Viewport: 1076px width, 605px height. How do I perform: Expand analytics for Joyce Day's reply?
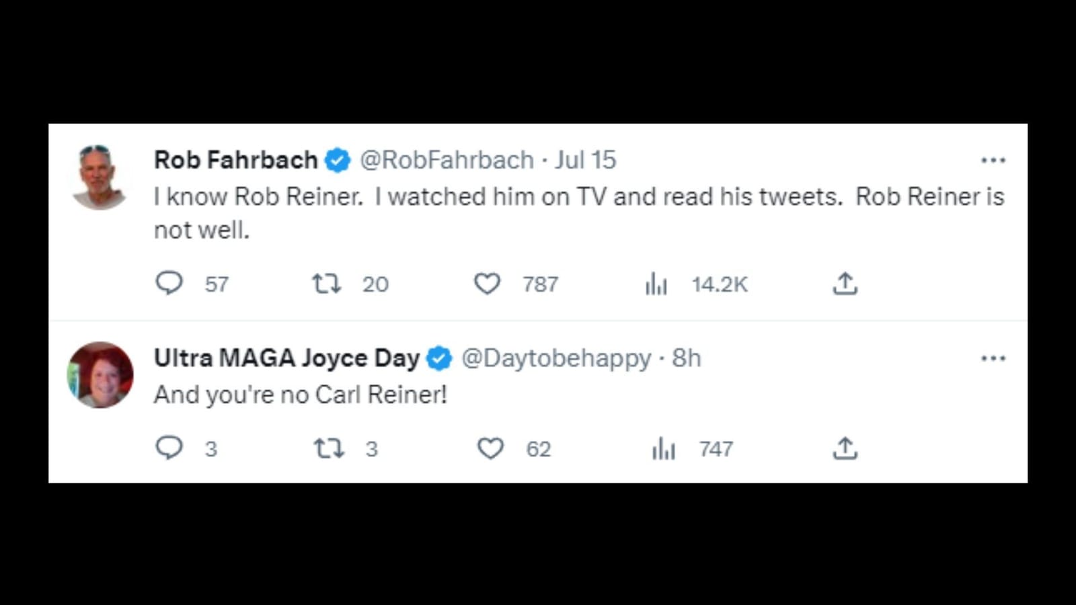662,448
